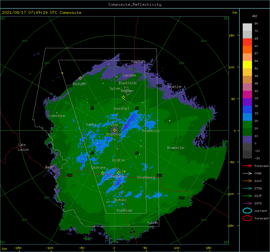Click the Innisfail label
The image size is (270, 252).
pyautogui.click(x=121, y=108)
